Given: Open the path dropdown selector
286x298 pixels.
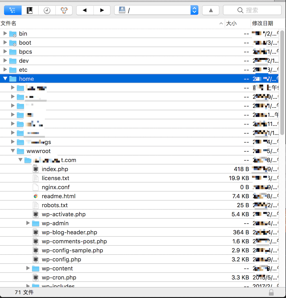Looking at the screenshot, I should tap(194, 10).
